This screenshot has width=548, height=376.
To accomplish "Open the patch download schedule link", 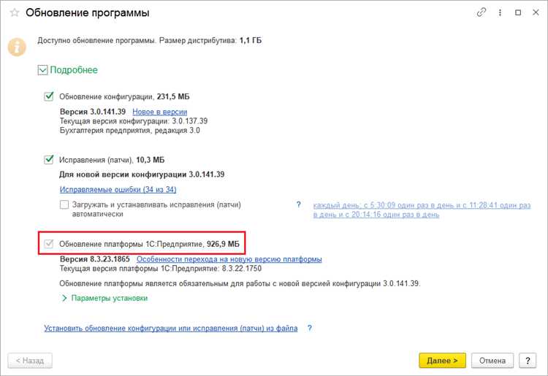I will (422, 210).
